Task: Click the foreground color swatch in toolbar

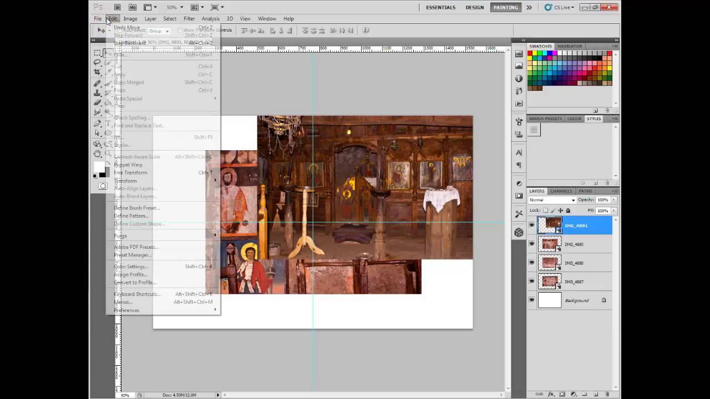Action: pos(99,167)
